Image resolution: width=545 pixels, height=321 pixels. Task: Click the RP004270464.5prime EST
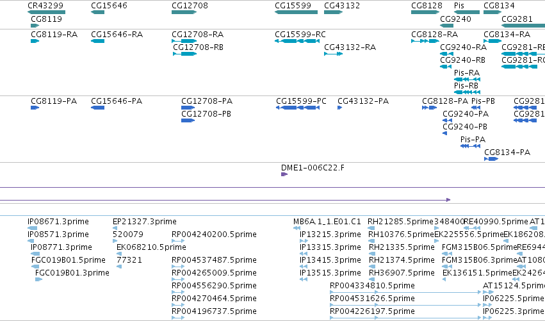178,305
